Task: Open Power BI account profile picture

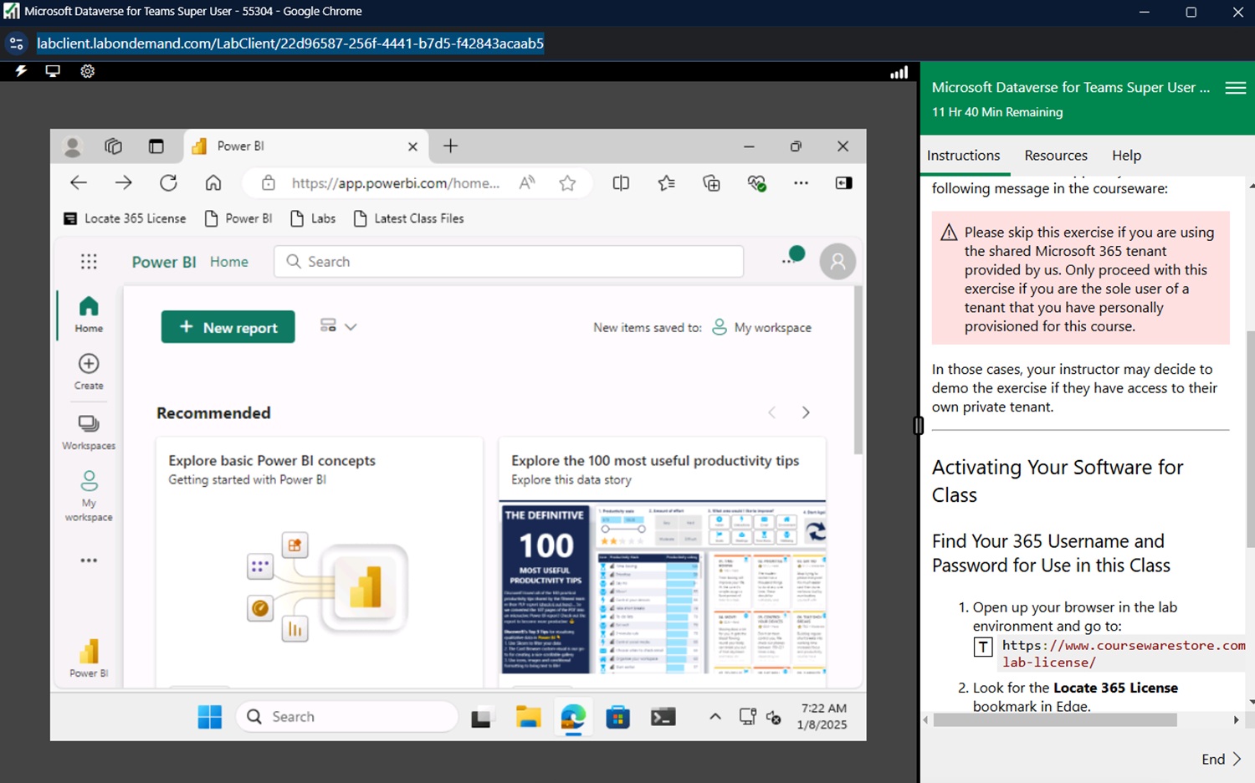Action: point(838,262)
